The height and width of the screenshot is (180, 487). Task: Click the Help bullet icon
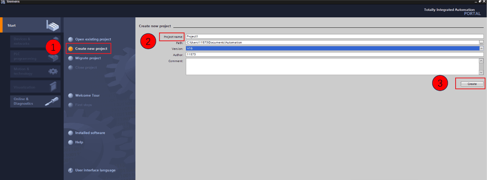tap(71, 142)
